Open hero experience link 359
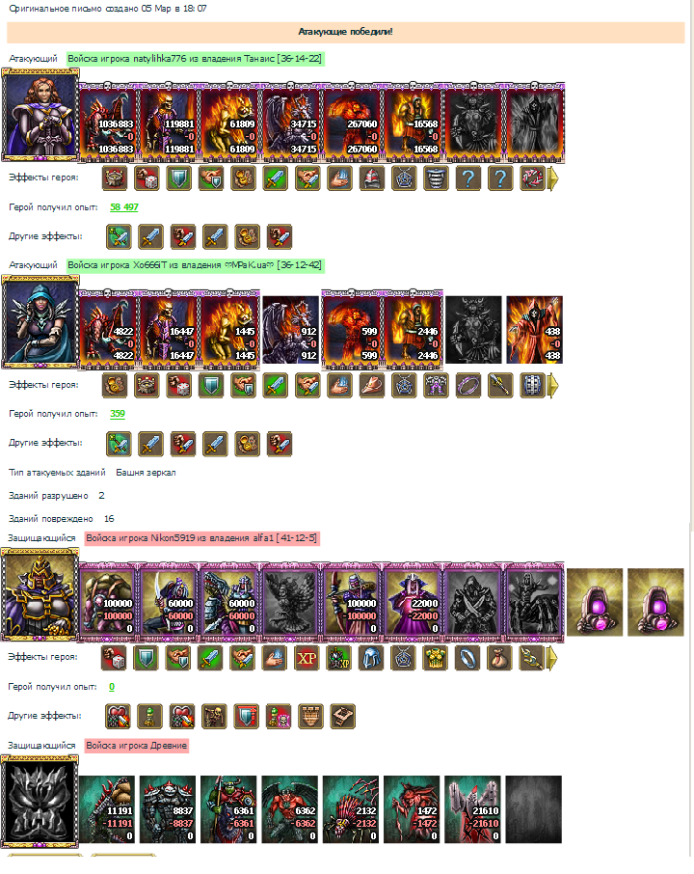The image size is (694, 874). click(x=118, y=414)
